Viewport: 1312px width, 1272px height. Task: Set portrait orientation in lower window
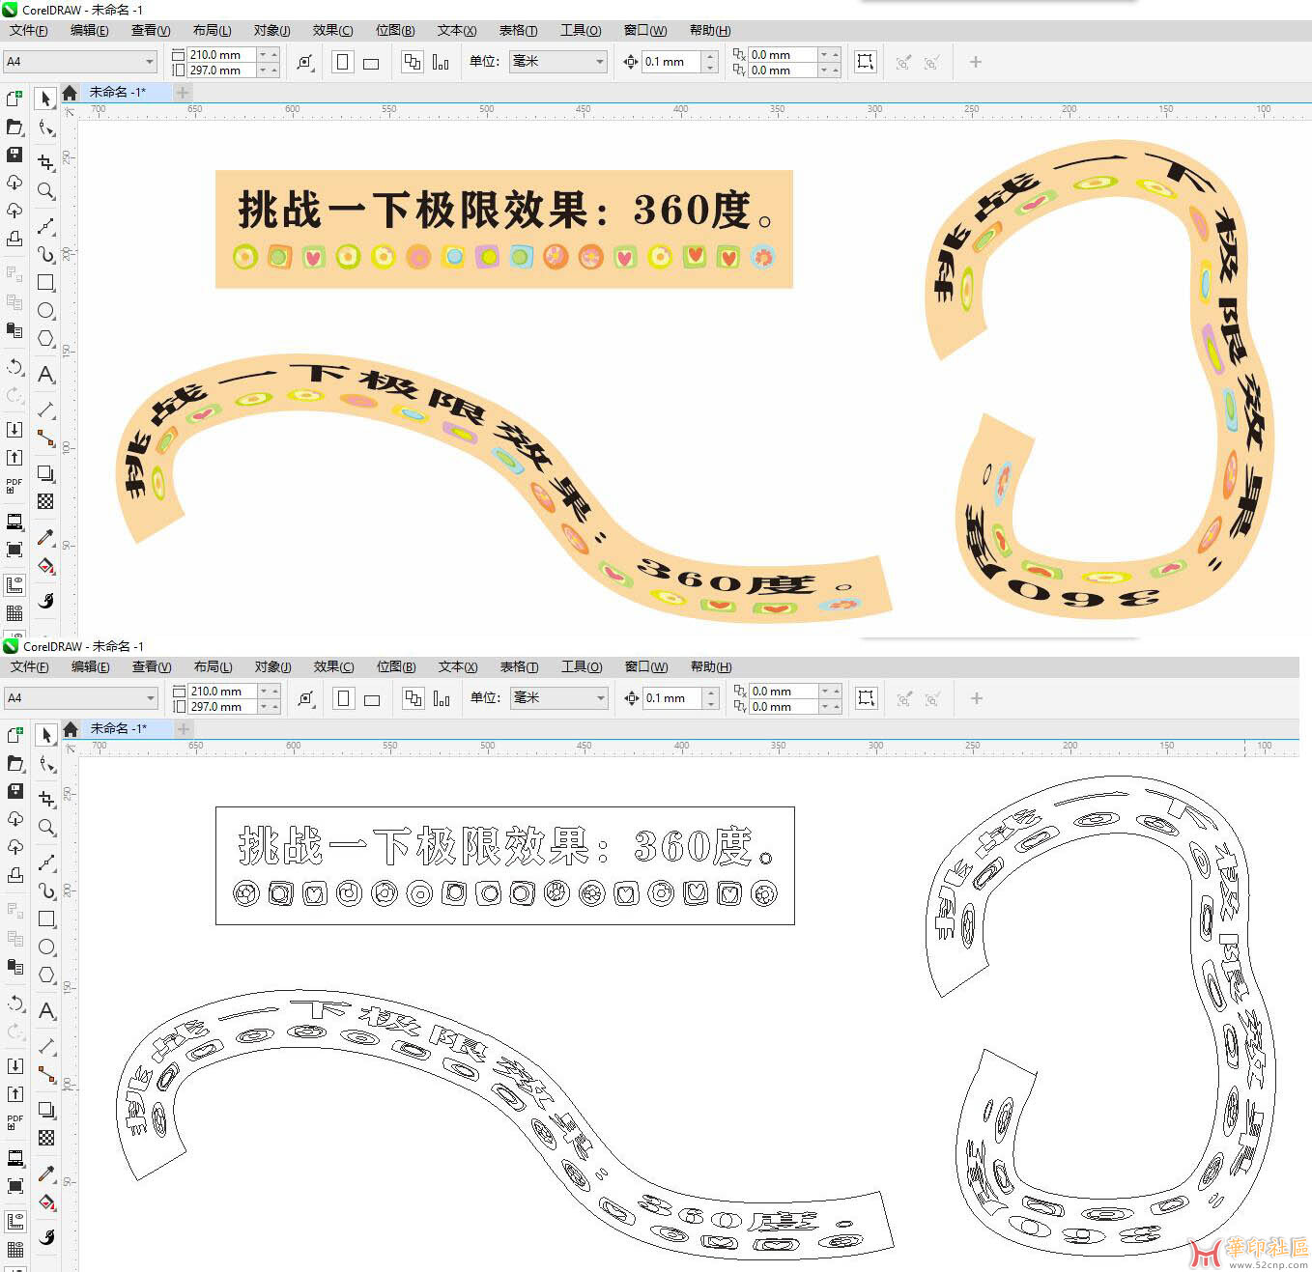[343, 698]
